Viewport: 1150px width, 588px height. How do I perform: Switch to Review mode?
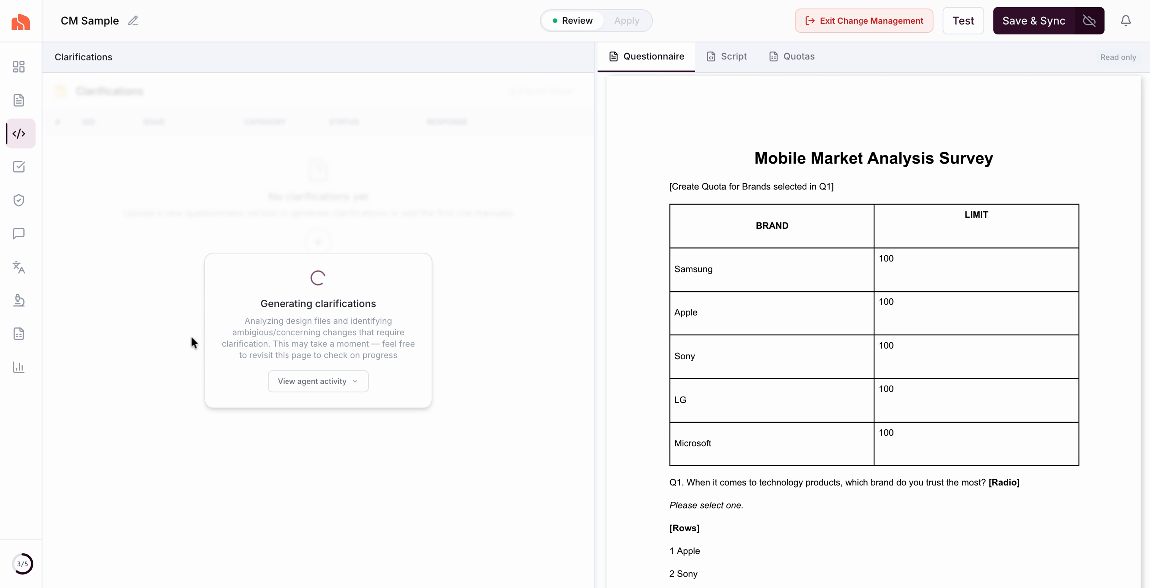[x=573, y=21]
